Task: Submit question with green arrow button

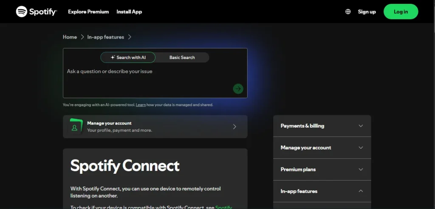Action: [238, 89]
